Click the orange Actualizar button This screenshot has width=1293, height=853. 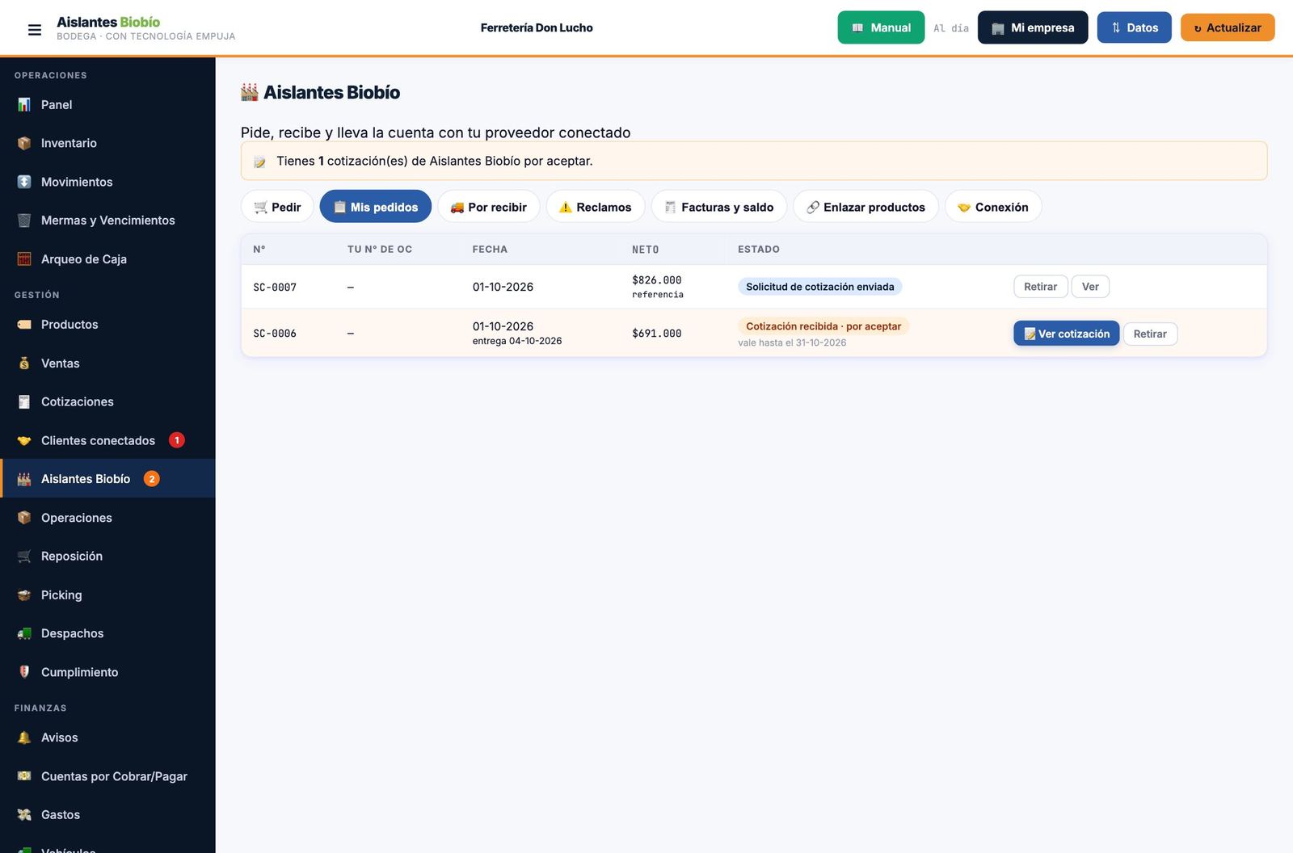1228,27
